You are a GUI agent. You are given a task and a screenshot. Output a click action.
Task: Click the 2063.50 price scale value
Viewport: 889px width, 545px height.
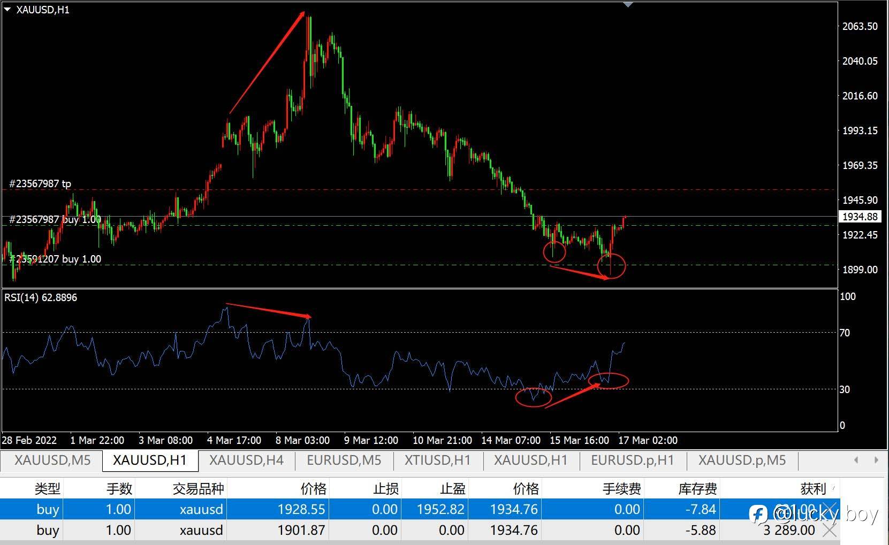860,26
